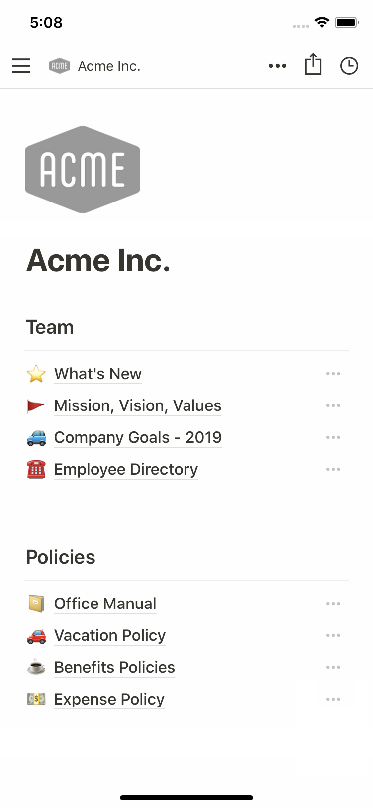The height and width of the screenshot is (808, 373).
Task: Open the top bar three-dot menu
Action: tap(277, 66)
